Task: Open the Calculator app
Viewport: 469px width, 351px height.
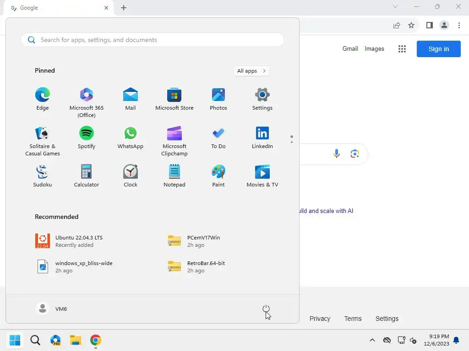Action: (87, 176)
